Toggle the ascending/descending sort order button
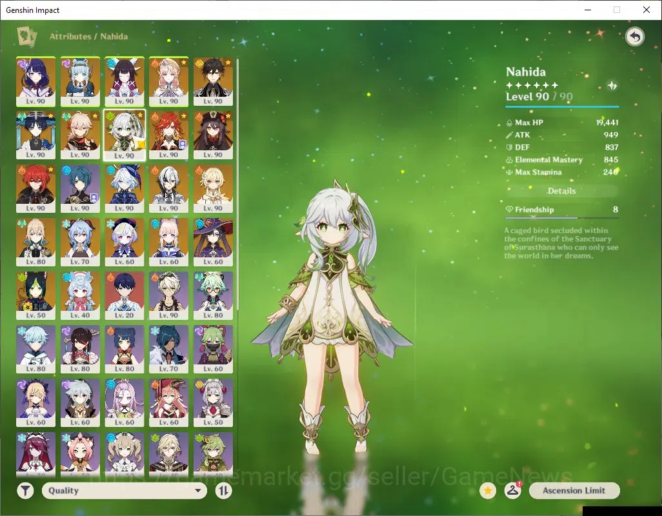Viewport: 662px width, 516px height. point(223,491)
